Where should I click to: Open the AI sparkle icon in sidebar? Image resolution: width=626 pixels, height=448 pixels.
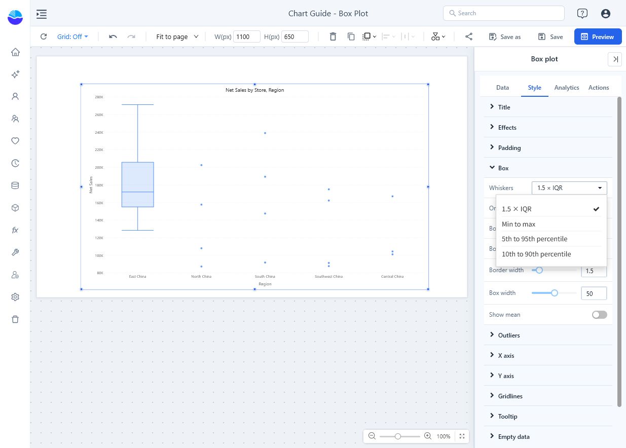pyautogui.click(x=15, y=74)
